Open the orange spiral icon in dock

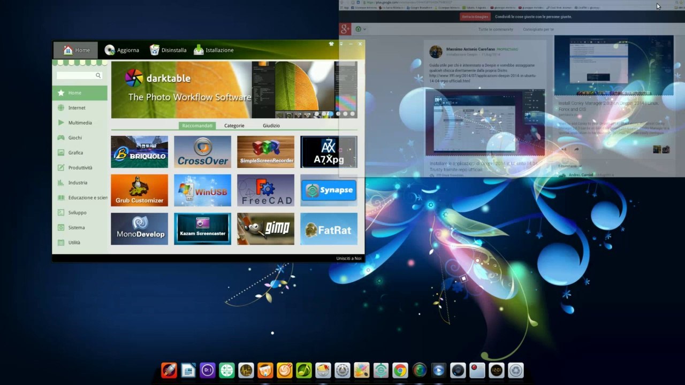[x=285, y=370]
